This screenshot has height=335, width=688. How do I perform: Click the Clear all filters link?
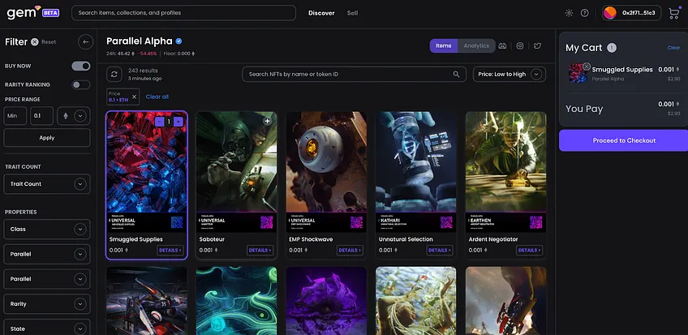(157, 97)
